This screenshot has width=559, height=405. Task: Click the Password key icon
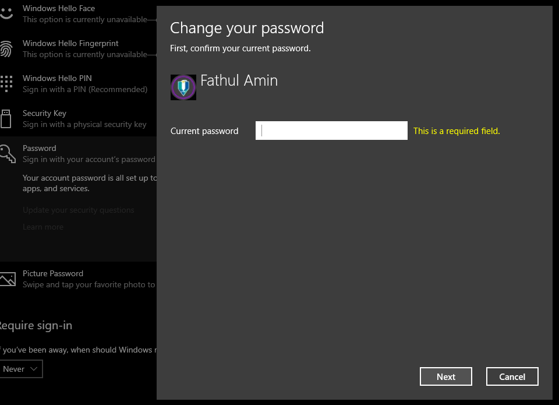[x=8, y=154]
